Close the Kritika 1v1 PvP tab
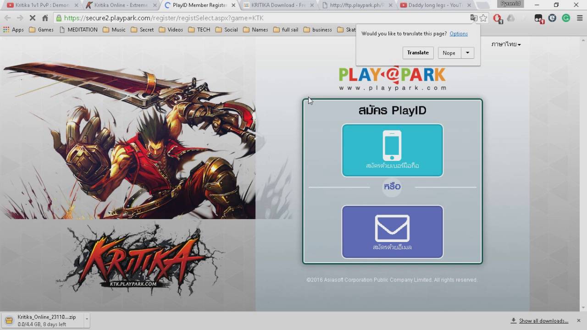587x330 pixels. pyautogui.click(x=76, y=5)
